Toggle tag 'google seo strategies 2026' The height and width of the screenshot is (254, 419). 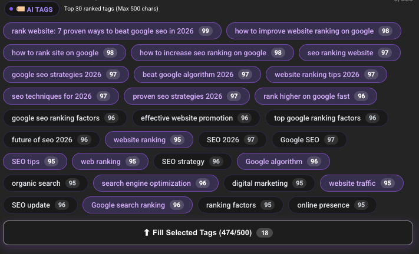pos(66,74)
